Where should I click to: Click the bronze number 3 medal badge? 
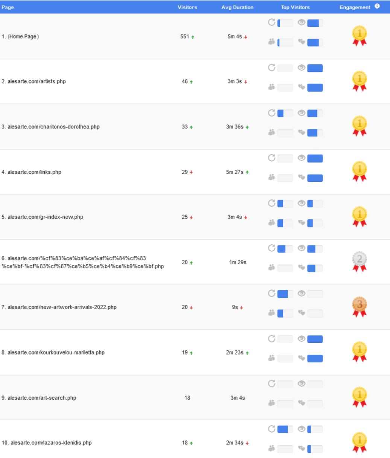click(360, 307)
